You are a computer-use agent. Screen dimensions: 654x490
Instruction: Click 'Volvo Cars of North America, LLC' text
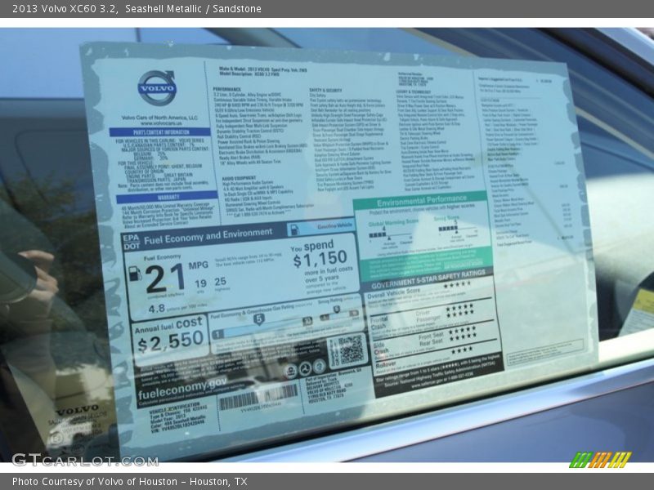point(159,118)
